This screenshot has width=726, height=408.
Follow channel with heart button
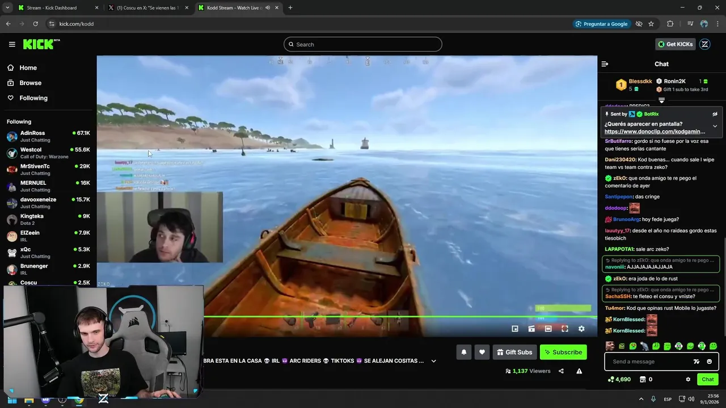click(482, 352)
